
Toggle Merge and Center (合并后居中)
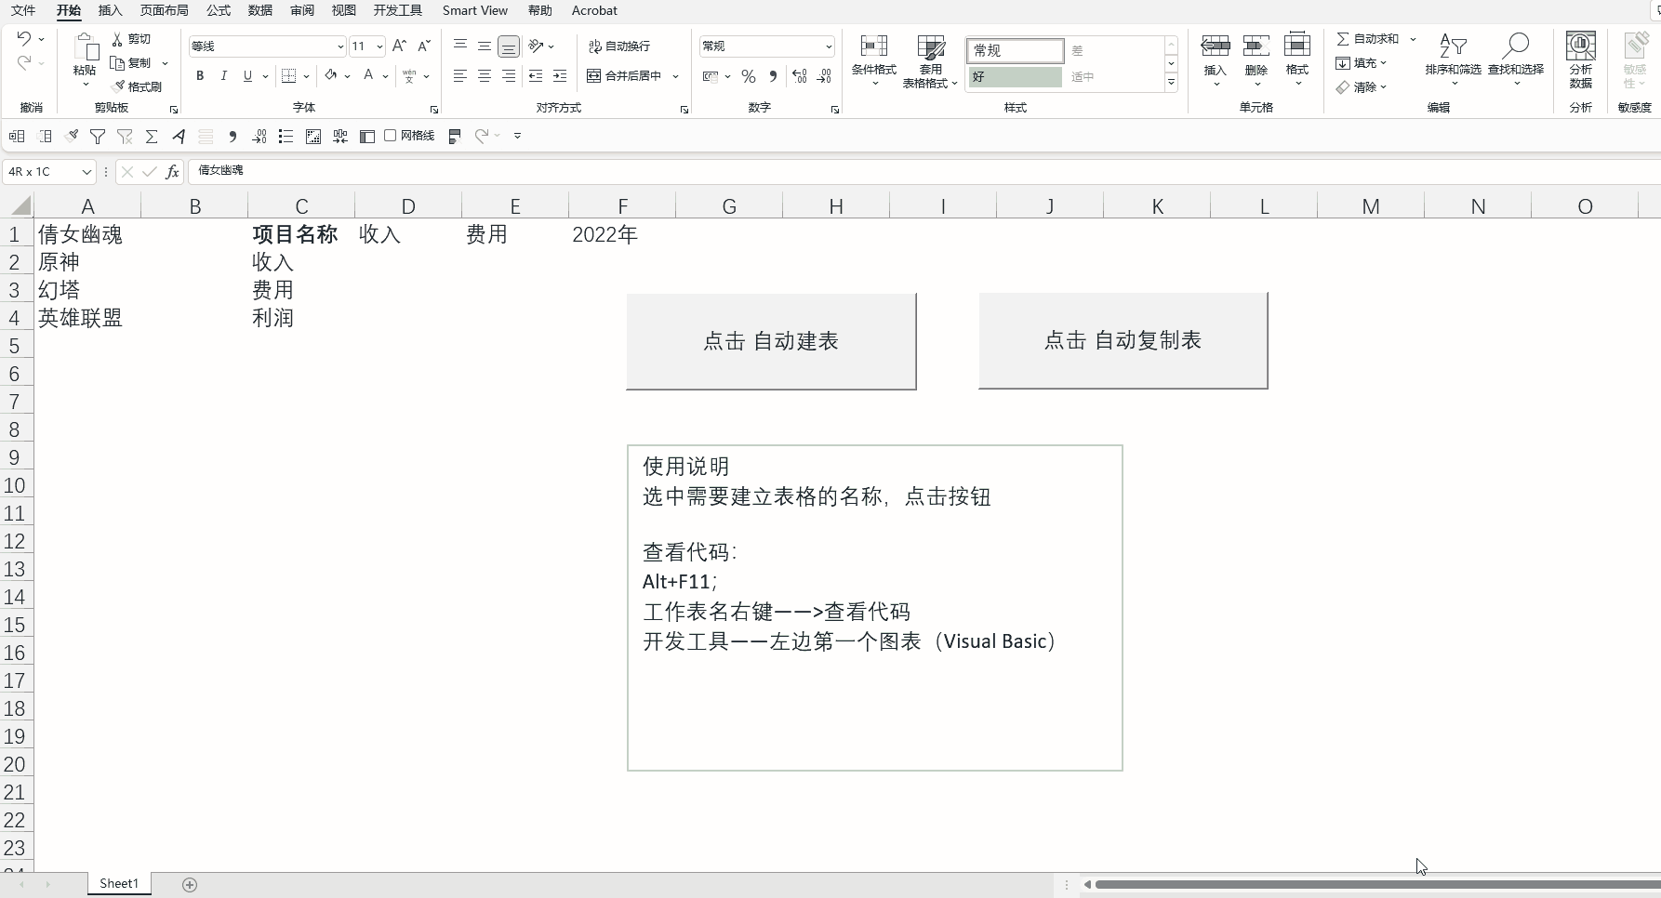click(x=625, y=76)
